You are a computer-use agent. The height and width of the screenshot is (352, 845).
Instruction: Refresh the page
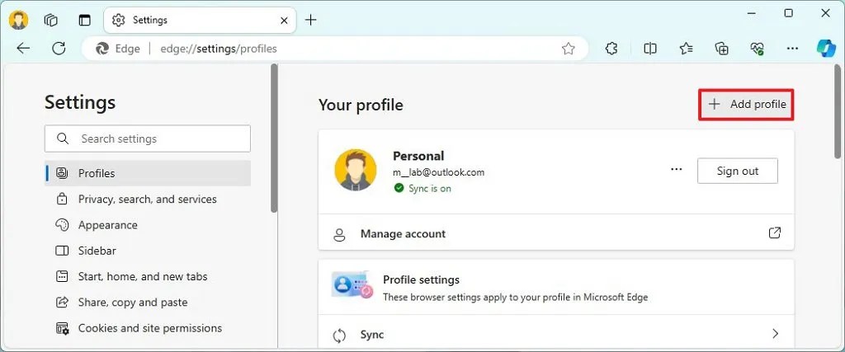[59, 49]
